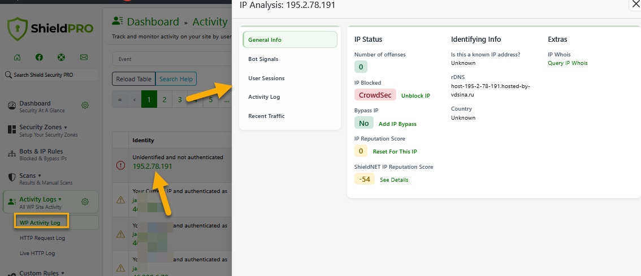The width and height of the screenshot is (641, 276).
Task: Switch to the Activity Log tab
Action: (290, 97)
